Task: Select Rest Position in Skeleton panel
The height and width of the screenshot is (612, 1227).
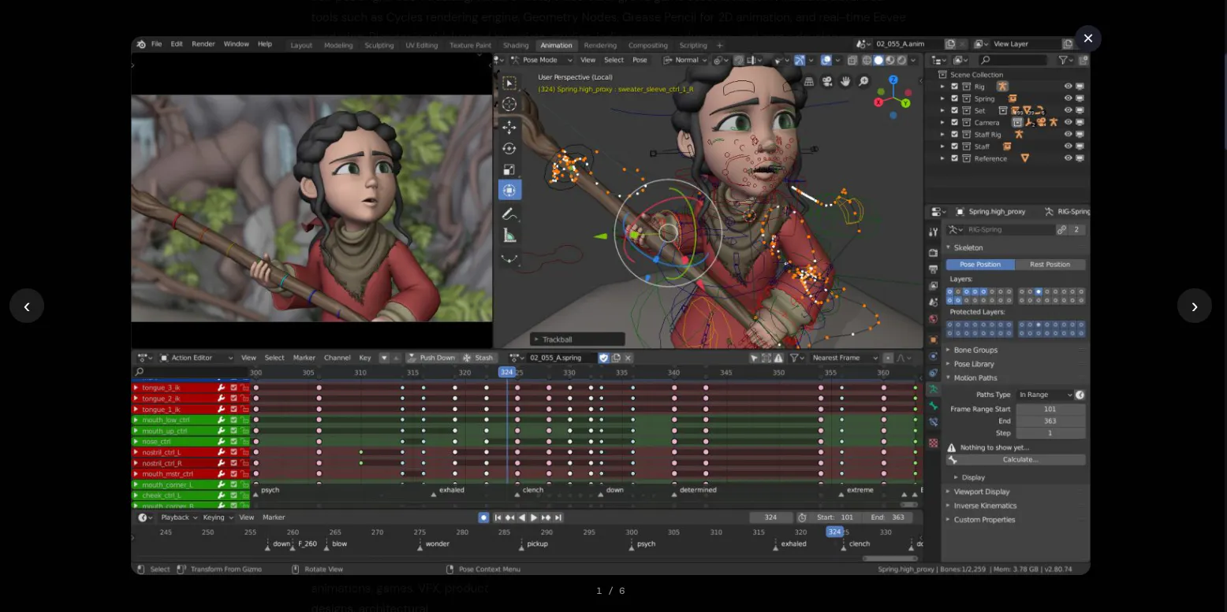Action: [1050, 265]
